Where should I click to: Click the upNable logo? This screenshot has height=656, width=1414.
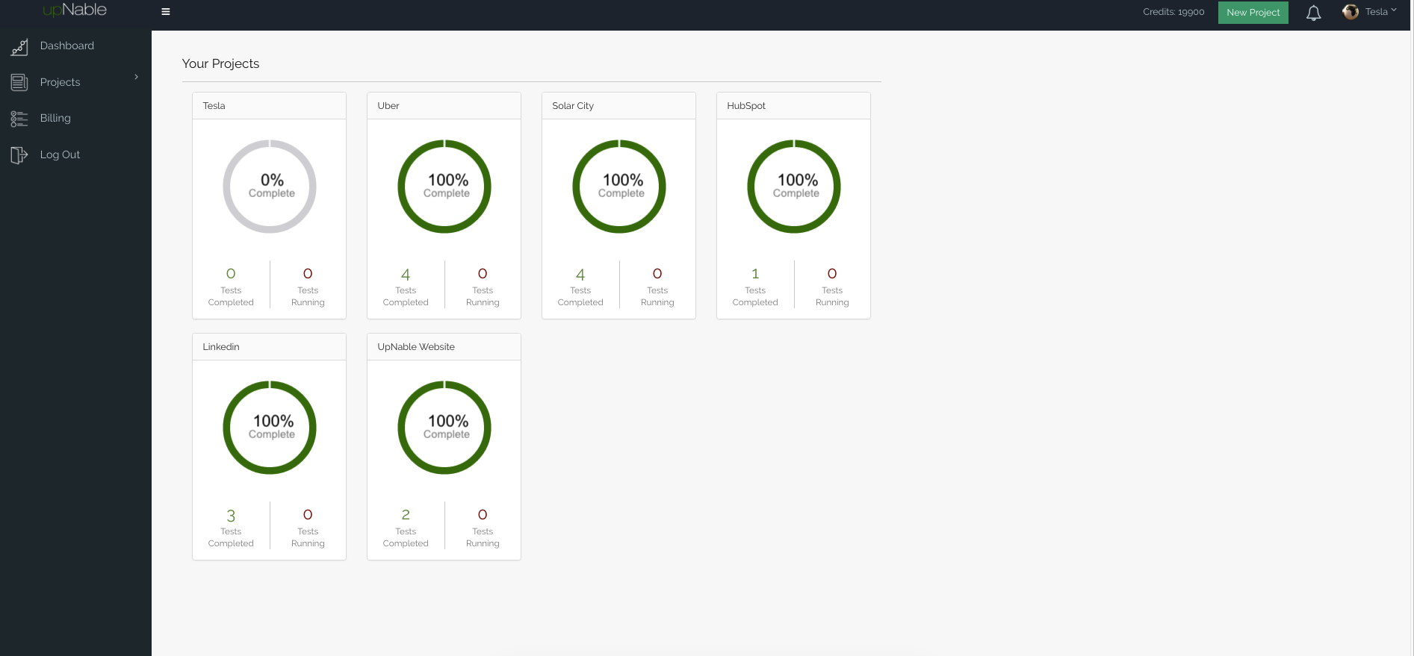click(75, 10)
